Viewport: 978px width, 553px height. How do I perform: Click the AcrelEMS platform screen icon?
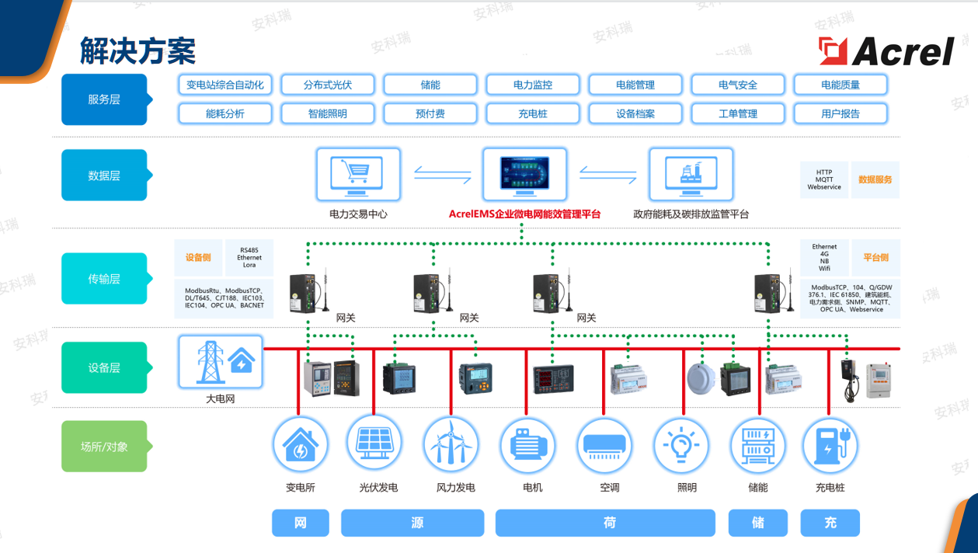[x=524, y=174]
